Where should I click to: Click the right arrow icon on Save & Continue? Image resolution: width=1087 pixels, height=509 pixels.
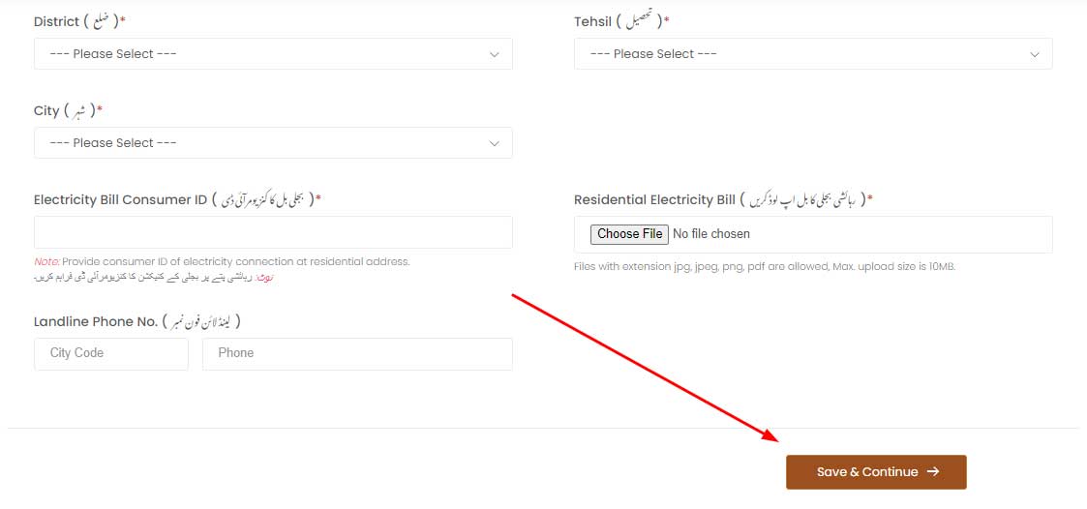click(933, 471)
